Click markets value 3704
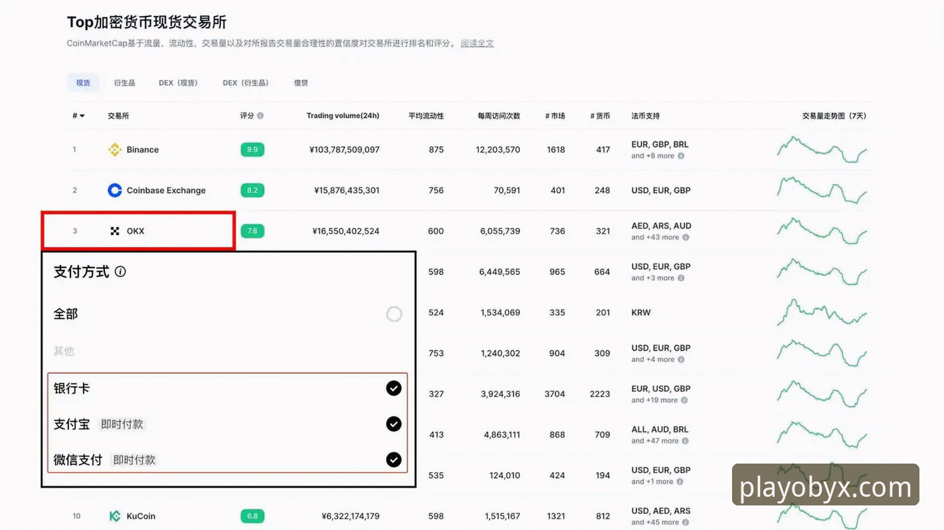 pyautogui.click(x=555, y=394)
